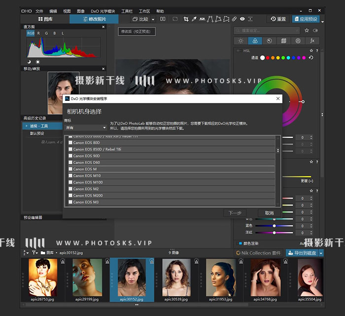Click the 下一步 button in the dialog

click(x=235, y=213)
